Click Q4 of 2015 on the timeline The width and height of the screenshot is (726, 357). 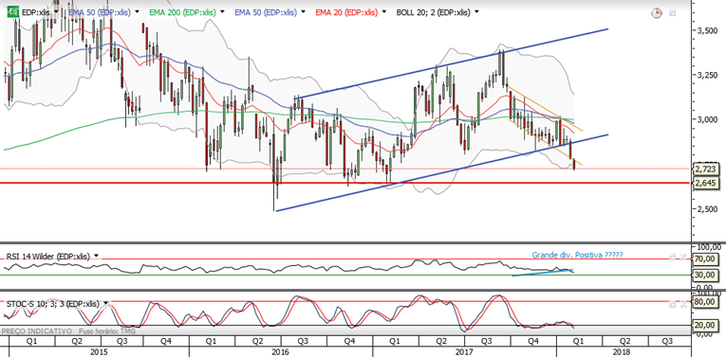[x=166, y=342]
